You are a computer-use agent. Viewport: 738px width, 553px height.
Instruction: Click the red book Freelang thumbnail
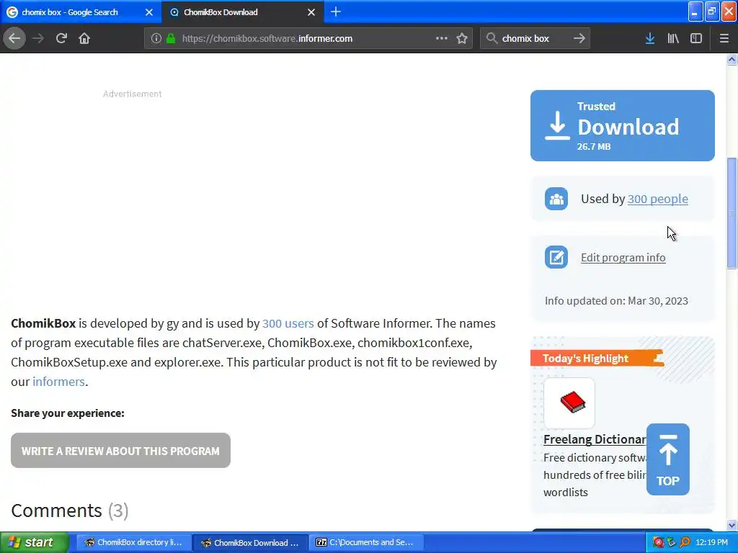pos(569,403)
